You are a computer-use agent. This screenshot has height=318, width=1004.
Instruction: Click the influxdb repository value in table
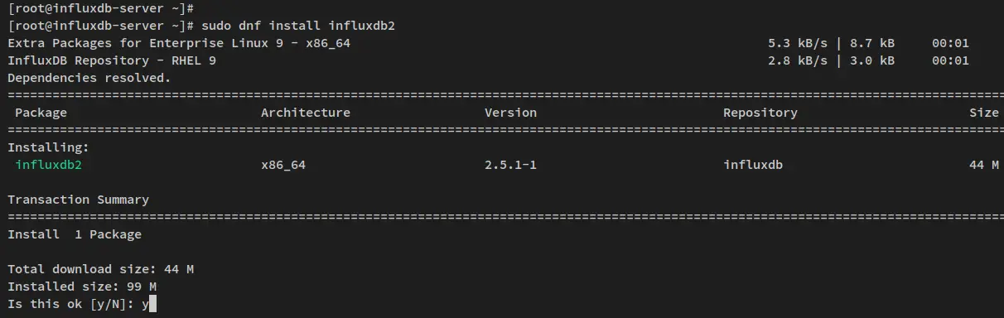(753, 165)
